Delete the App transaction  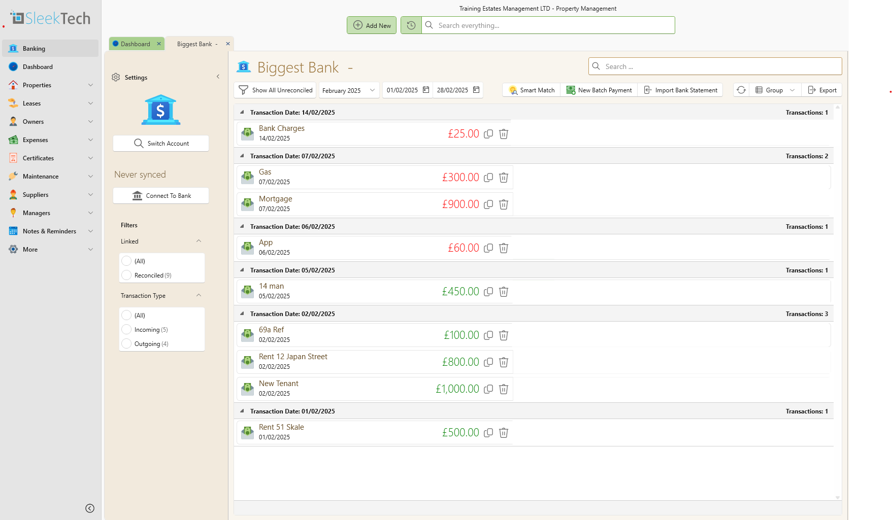(x=504, y=248)
